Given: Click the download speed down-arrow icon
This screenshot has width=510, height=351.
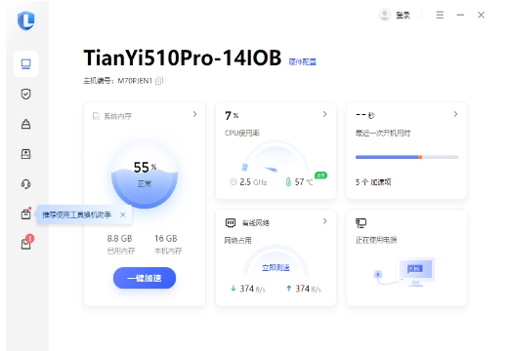Looking at the screenshot, I should 234,289.
